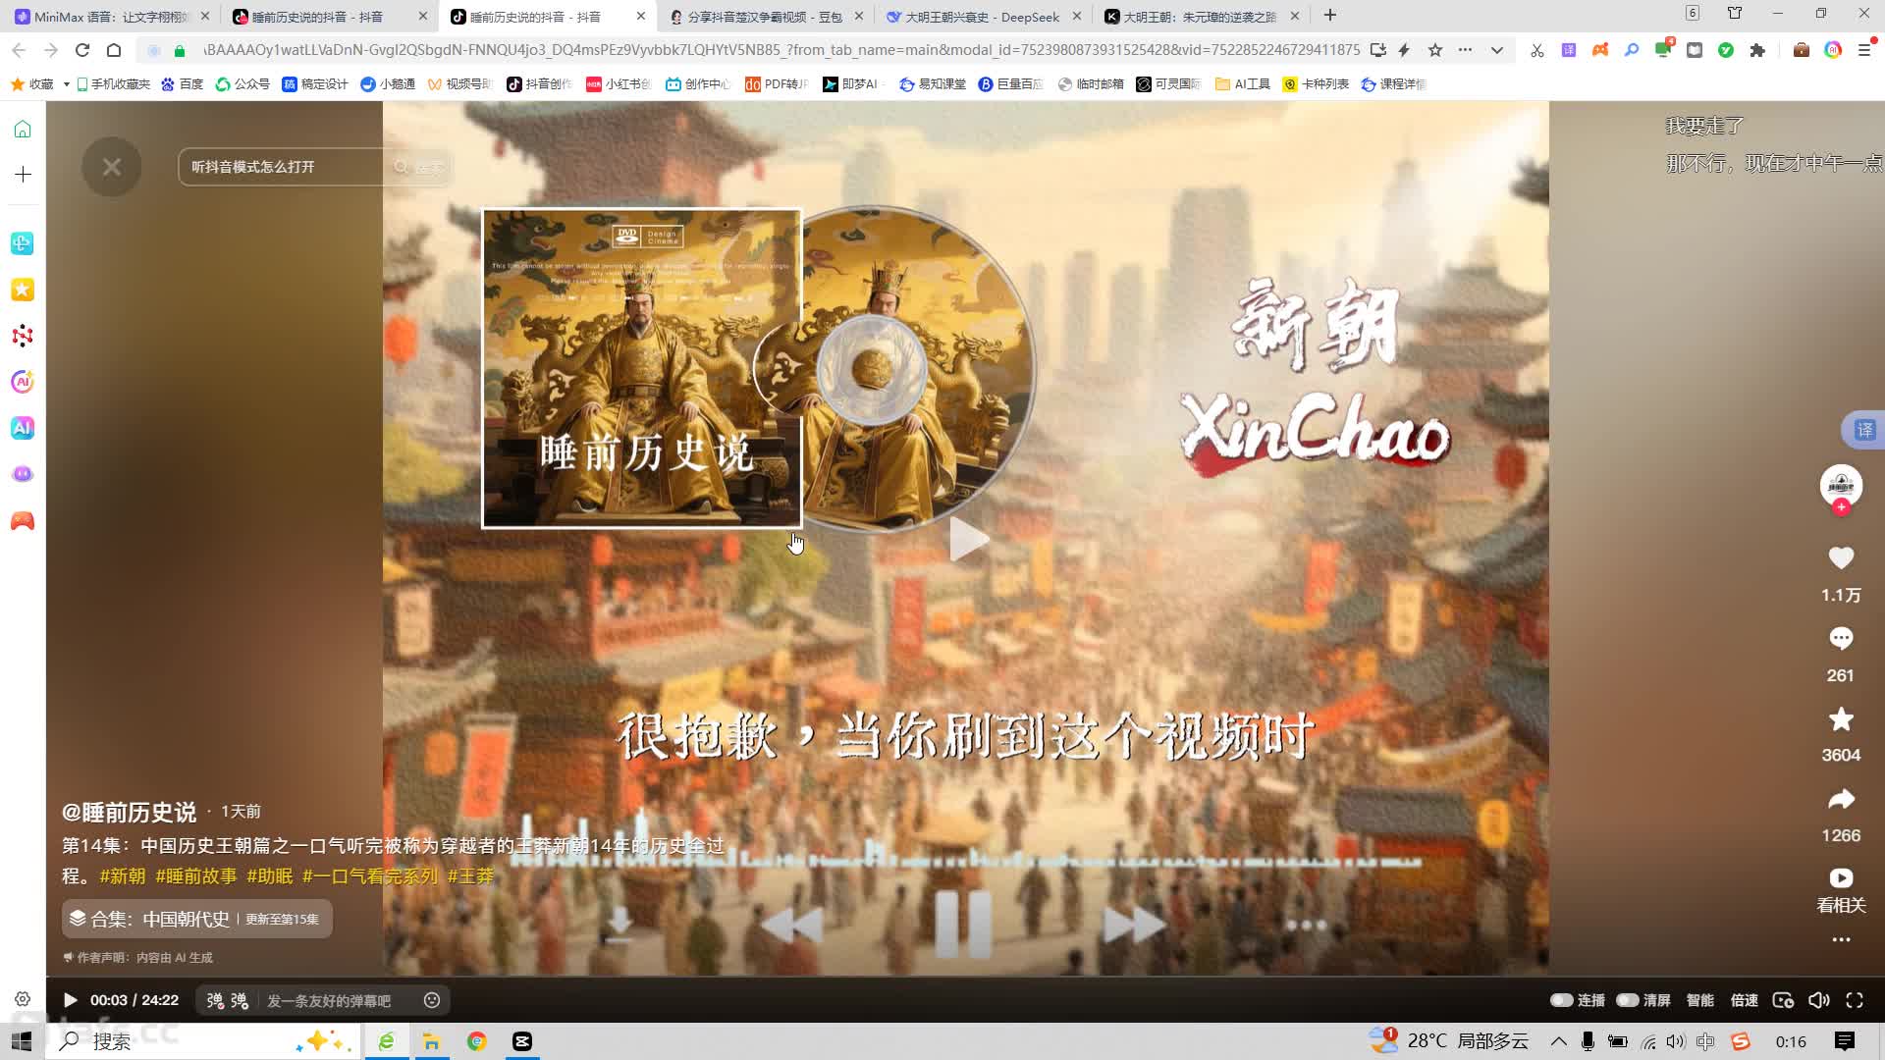Enter fullscreen mode on the player
The height and width of the screenshot is (1060, 1885).
tap(1855, 1000)
